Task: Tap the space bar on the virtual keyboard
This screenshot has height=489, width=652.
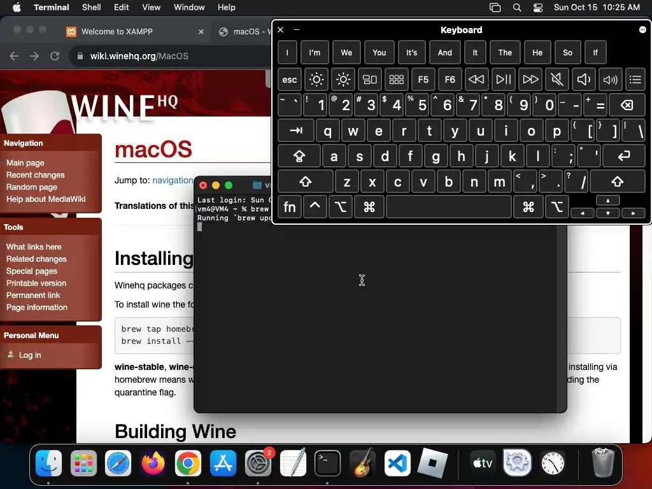Action: (x=449, y=207)
